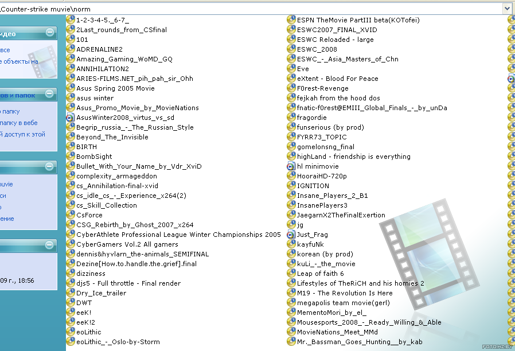Select the DWT file icon
The width and height of the screenshot is (515, 351).
(x=71, y=302)
